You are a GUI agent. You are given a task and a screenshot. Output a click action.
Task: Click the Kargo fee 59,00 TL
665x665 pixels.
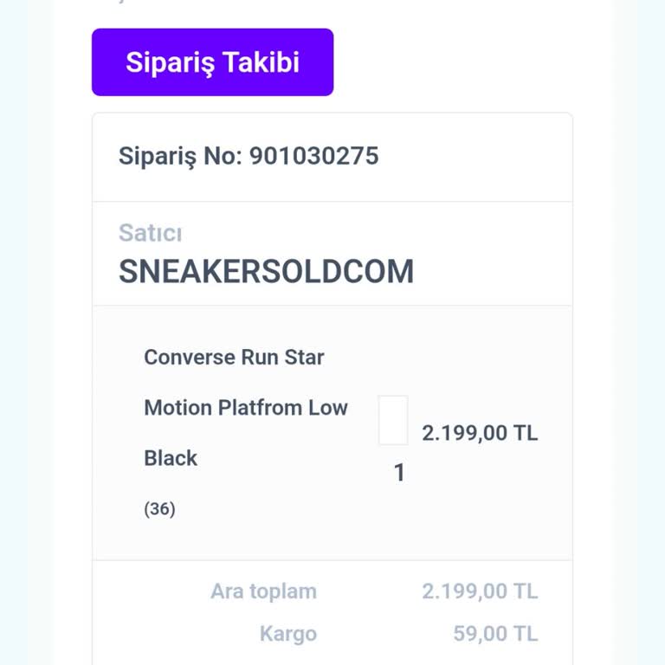(x=495, y=634)
